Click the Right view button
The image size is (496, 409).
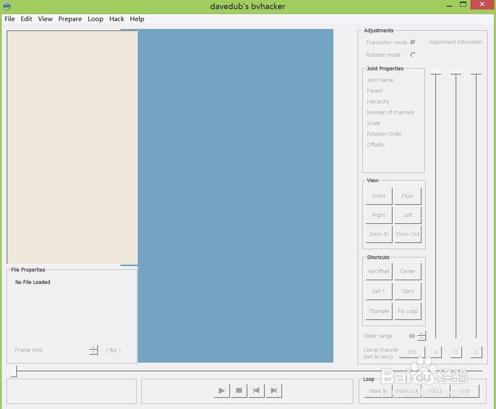click(x=378, y=215)
